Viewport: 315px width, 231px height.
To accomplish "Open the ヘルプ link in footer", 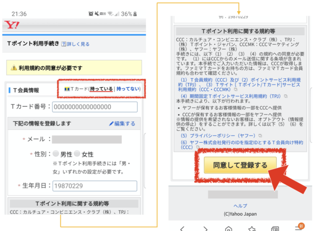I will (240, 206).
